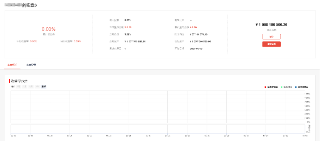The image size is (320, 141).
Task: Click the page title ending in 的实盘3
Action: coord(20,5)
